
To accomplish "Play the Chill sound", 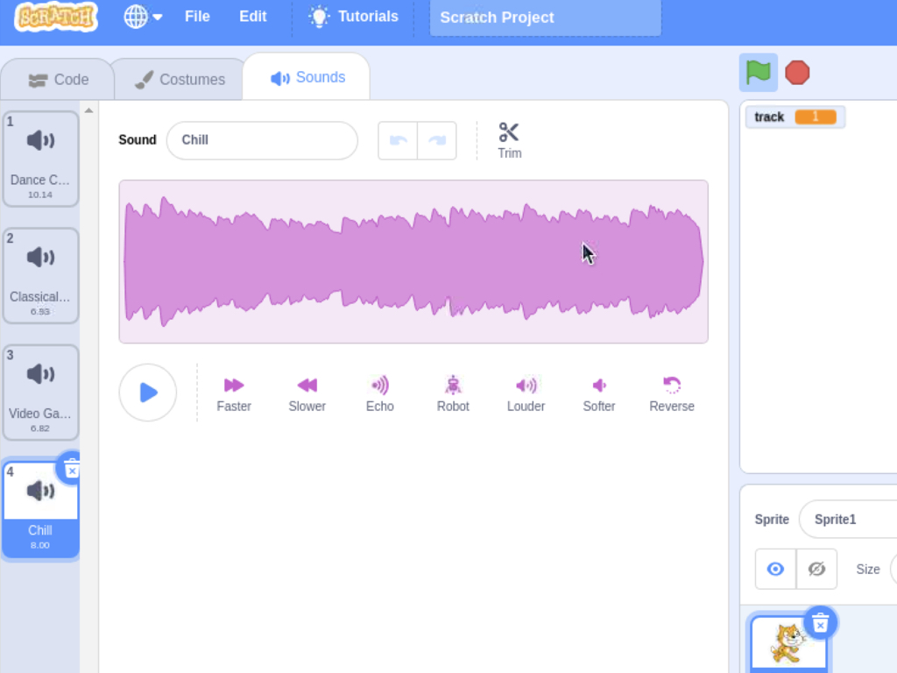I will 147,393.
